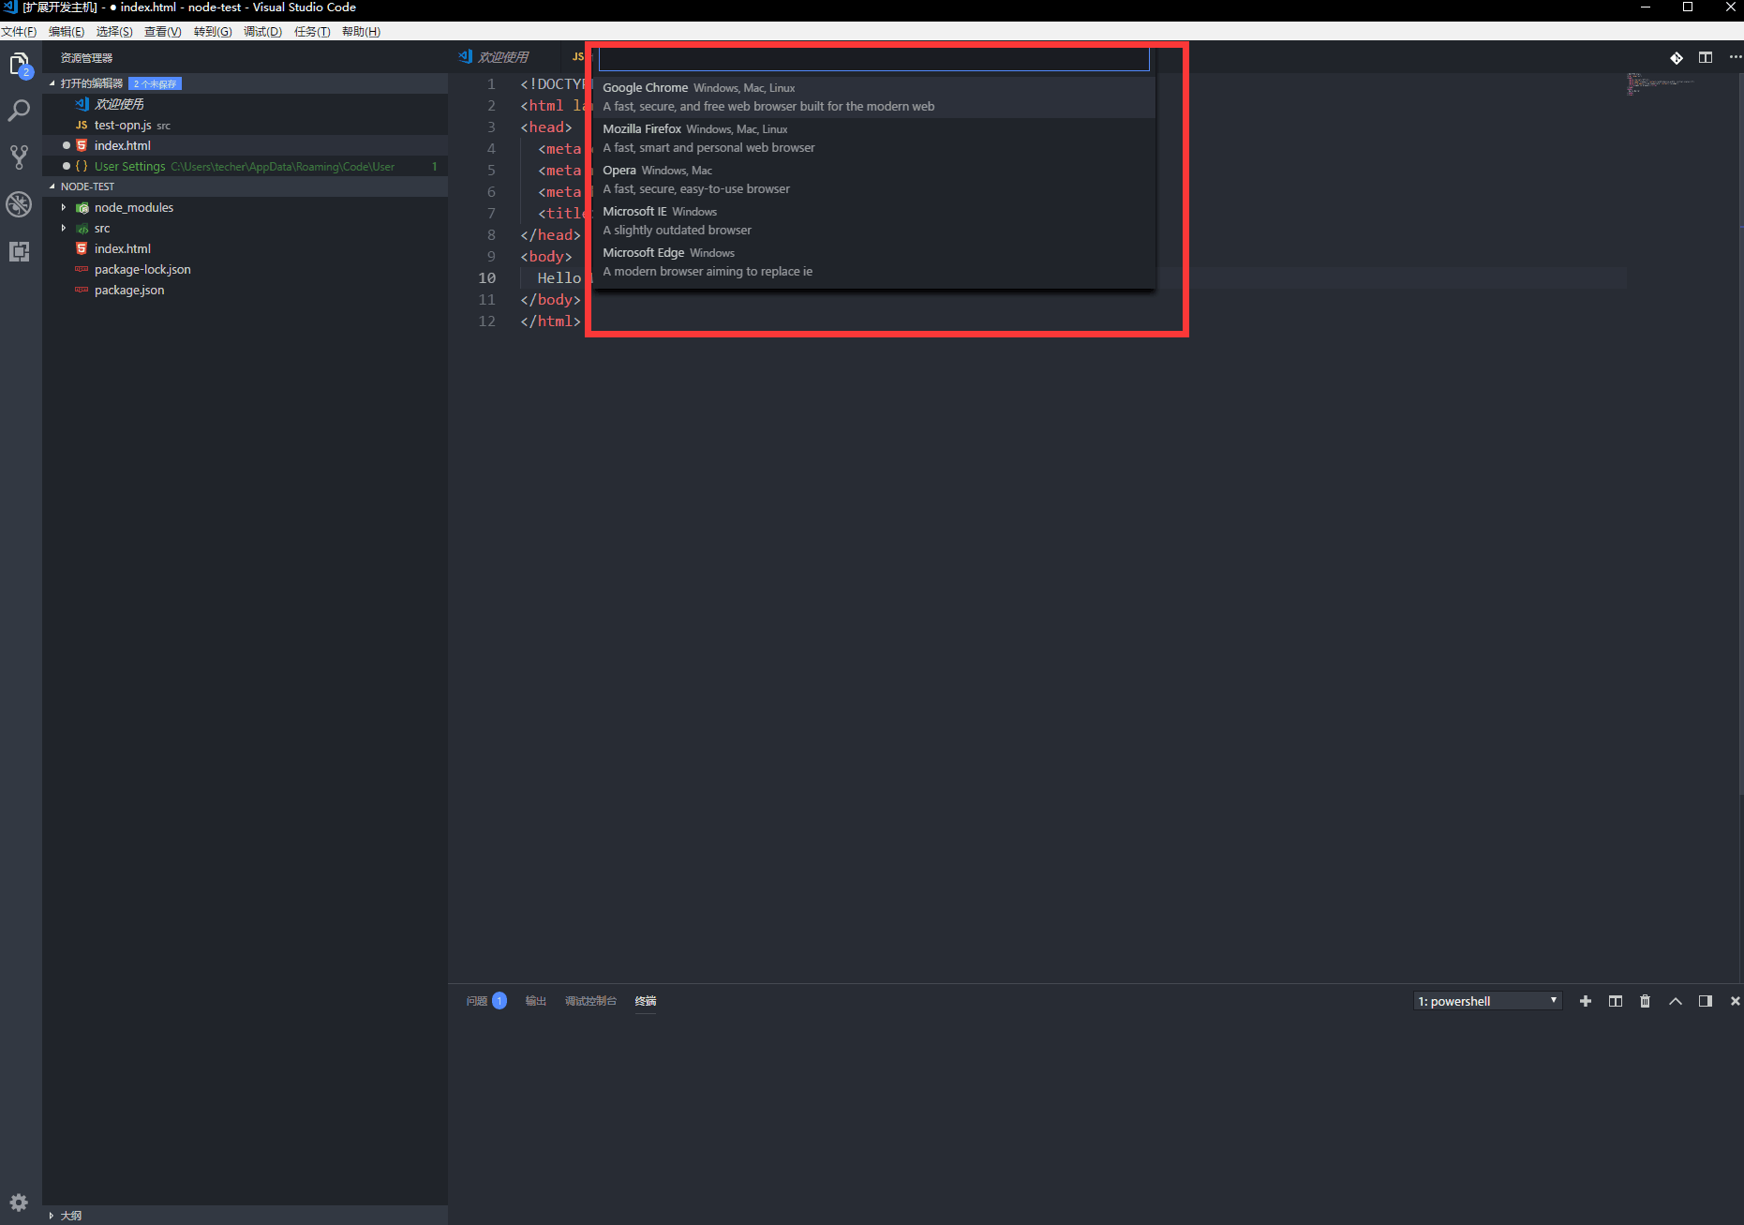This screenshot has height=1225, width=1744.
Task: Open the Source Control view
Action: 19,157
